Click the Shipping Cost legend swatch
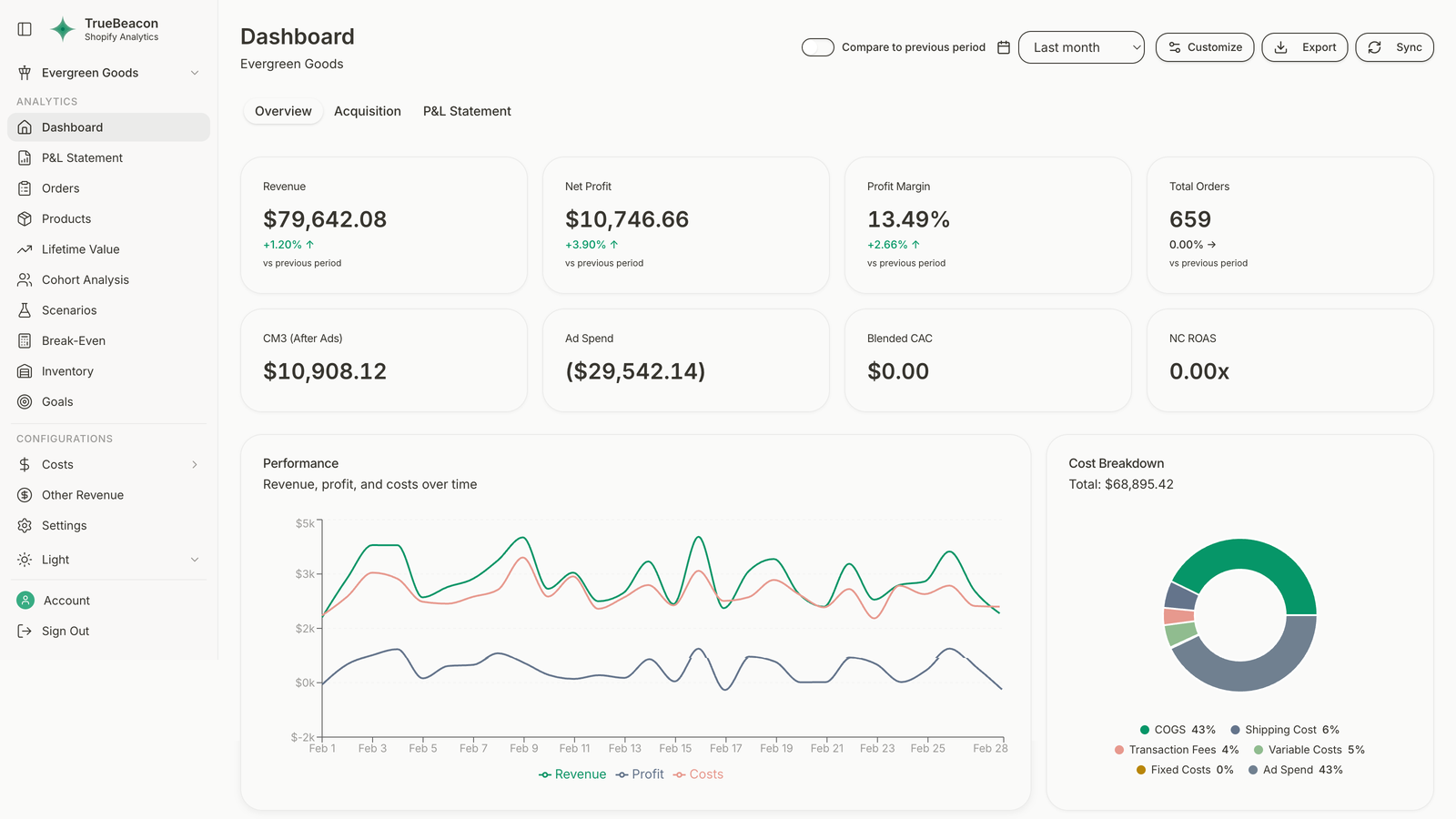The height and width of the screenshot is (819, 1456). point(1235,730)
